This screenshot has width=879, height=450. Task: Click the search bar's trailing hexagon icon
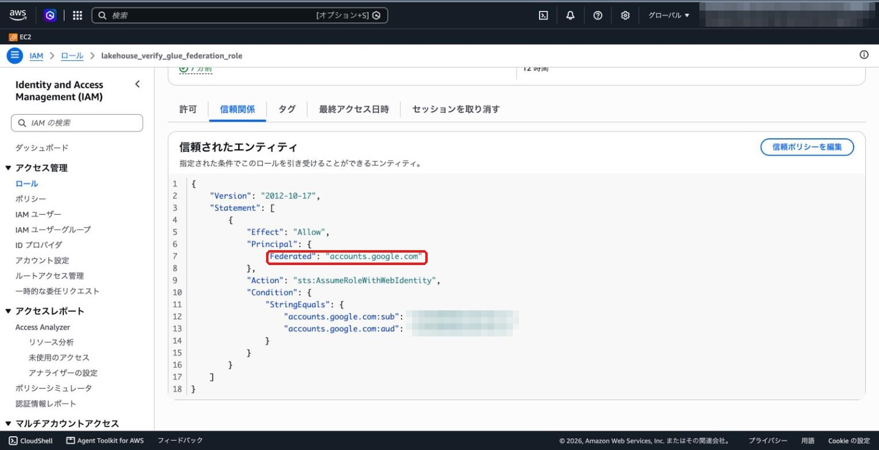click(376, 16)
